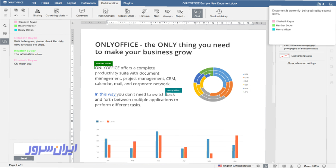Go to the Next change
The image size is (336, 168).
(156, 13)
